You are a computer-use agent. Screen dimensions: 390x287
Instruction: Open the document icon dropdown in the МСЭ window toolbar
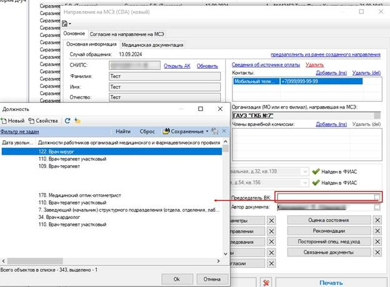click(66, 24)
